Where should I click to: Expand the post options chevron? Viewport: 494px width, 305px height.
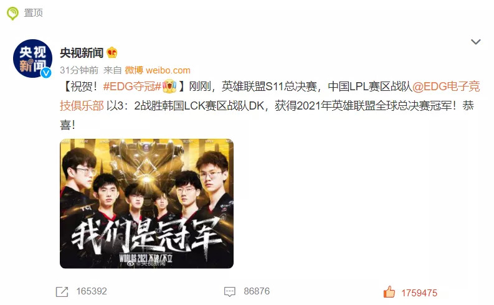(x=475, y=42)
